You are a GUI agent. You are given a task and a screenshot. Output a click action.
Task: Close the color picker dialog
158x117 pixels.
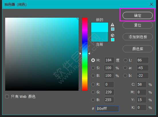click(x=151, y=4)
